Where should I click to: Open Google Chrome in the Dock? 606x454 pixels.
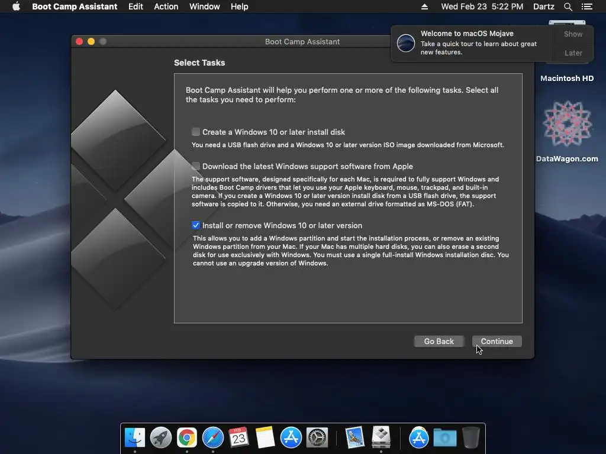point(186,437)
